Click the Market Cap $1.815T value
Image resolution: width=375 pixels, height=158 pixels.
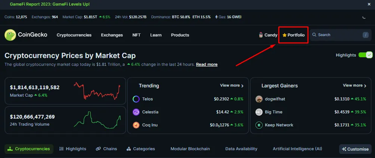point(91,17)
